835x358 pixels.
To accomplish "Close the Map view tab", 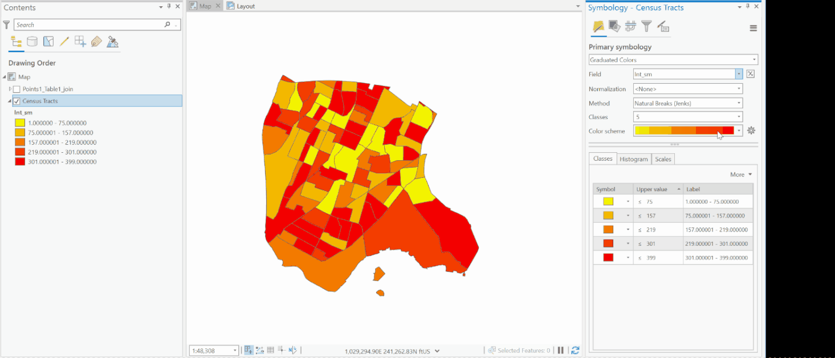I will click(218, 6).
